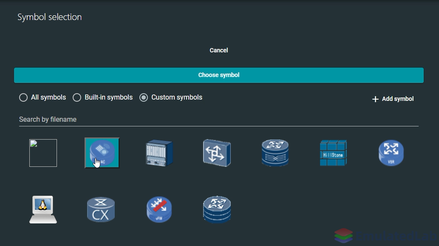
Task: Click the Cancel button
Action: (x=219, y=50)
